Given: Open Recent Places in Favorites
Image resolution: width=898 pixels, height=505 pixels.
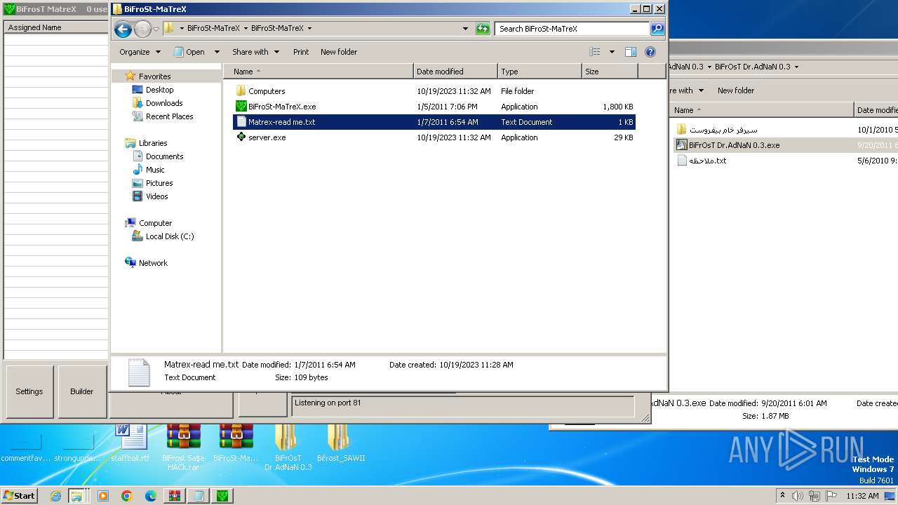Looking at the screenshot, I should (x=169, y=116).
